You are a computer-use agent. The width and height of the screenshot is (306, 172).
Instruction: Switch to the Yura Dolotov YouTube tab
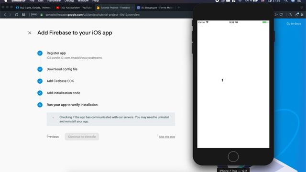(74, 8)
